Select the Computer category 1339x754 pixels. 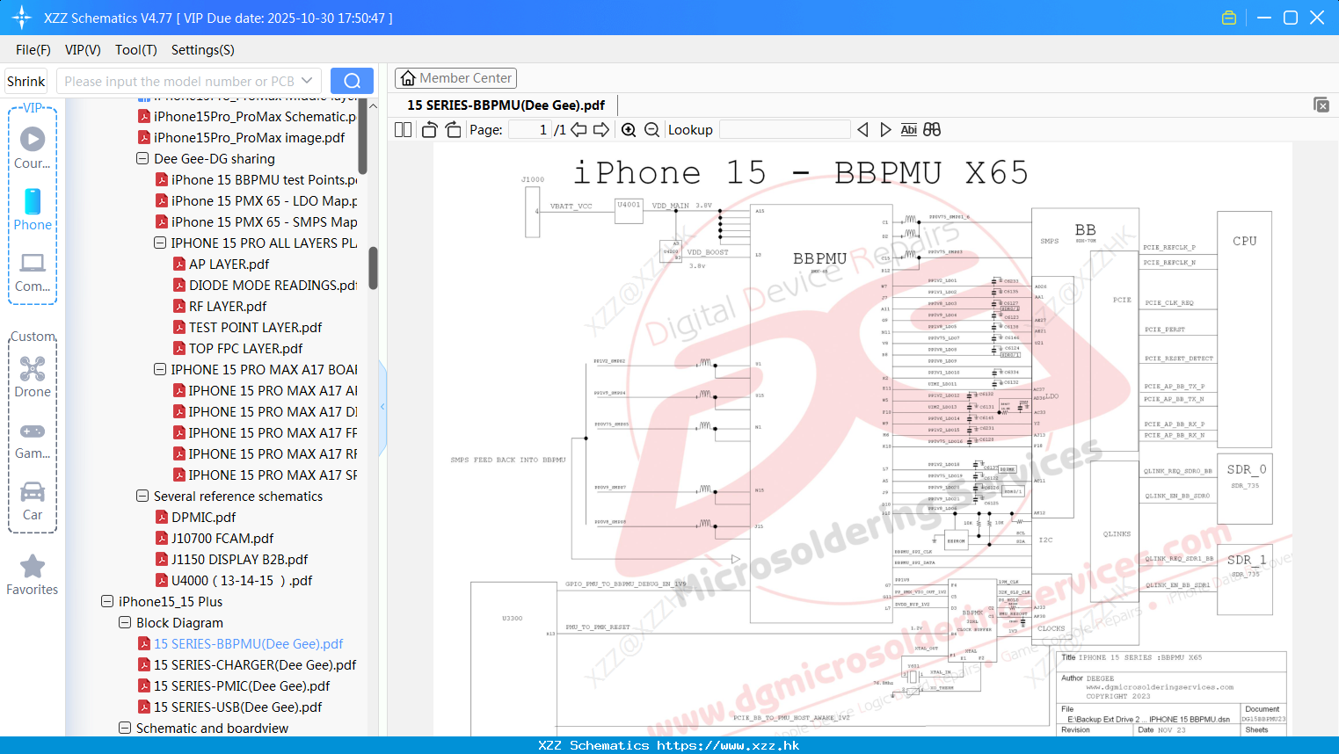click(33, 272)
